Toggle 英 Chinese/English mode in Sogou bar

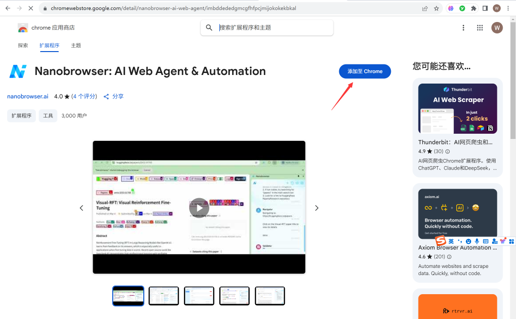coord(451,241)
